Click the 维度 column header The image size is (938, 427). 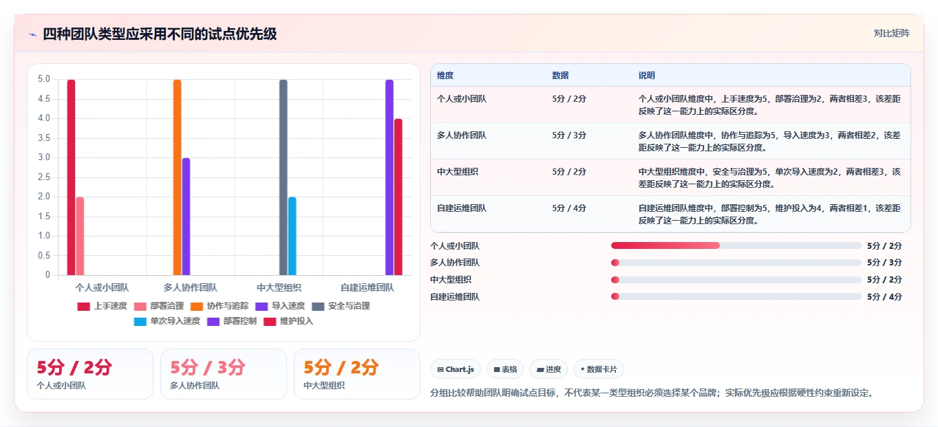click(445, 76)
